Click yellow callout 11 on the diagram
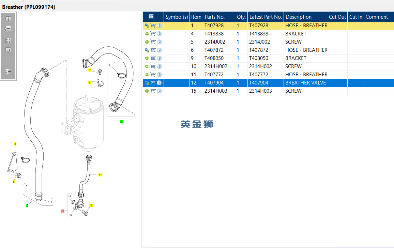Screen dimensions: 394x248 (100, 175)
